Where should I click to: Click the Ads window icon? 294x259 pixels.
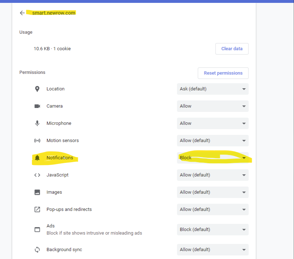pyautogui.click(x=37, y=230)
